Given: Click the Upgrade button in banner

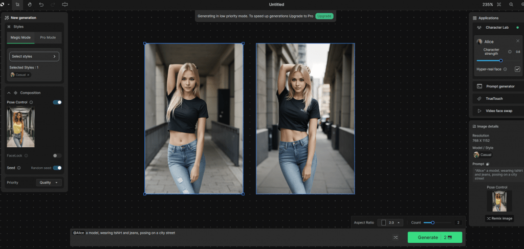Looking at the screenshot, I should [323, 16].
